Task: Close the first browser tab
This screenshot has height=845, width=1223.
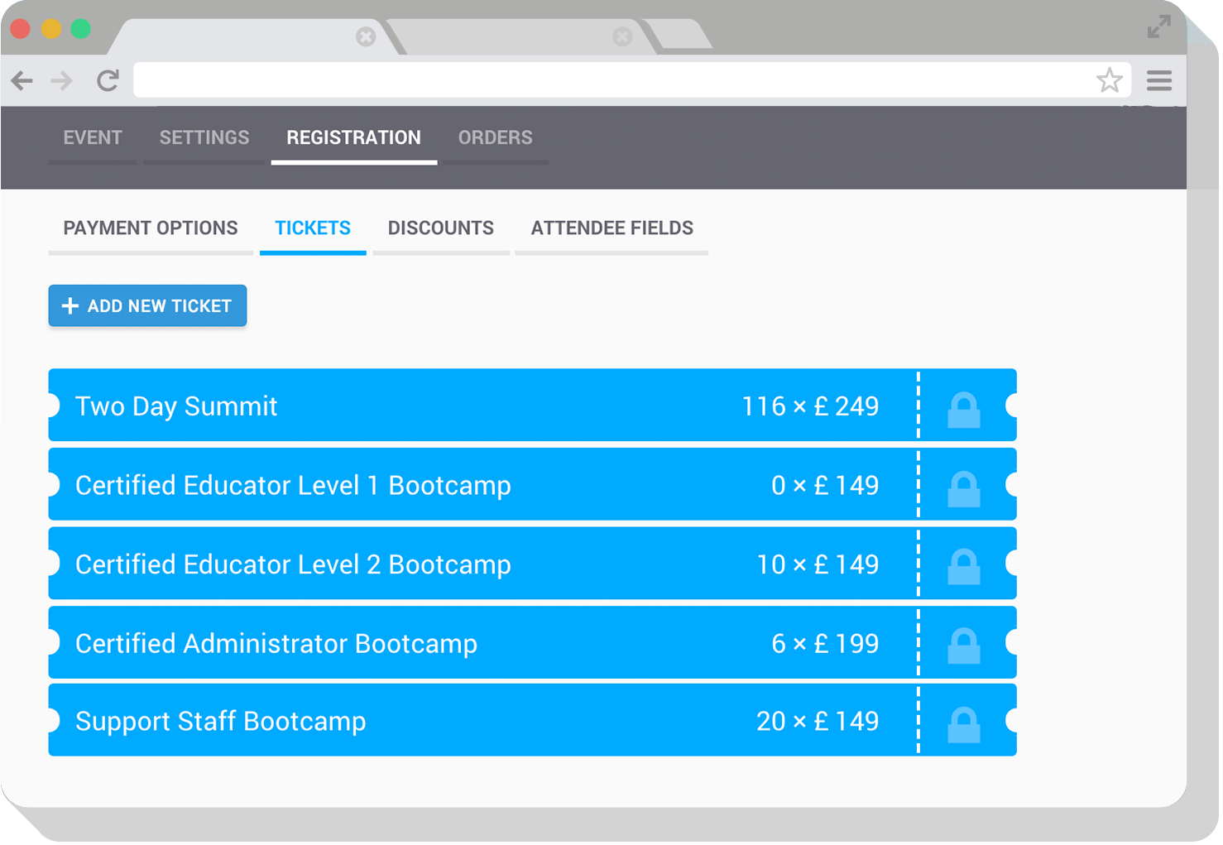Action: [x=367, y=36]
